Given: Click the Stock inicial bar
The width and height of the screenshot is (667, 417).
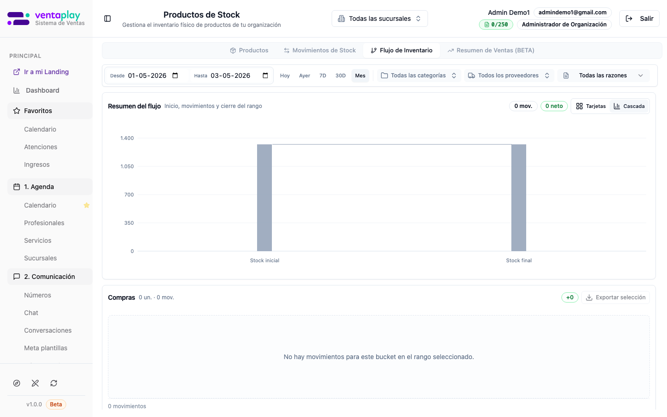Looking at the screenshot, I should point(264,198).
